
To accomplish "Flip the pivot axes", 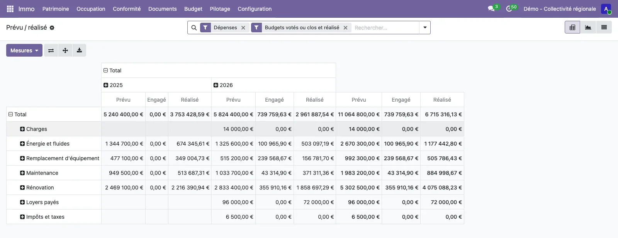I will click(x=51, y=50).
